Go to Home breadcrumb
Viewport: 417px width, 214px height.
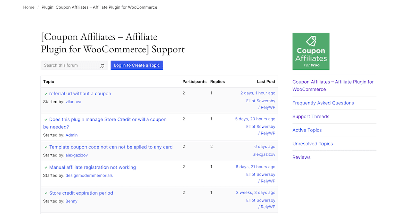[29, 7]
